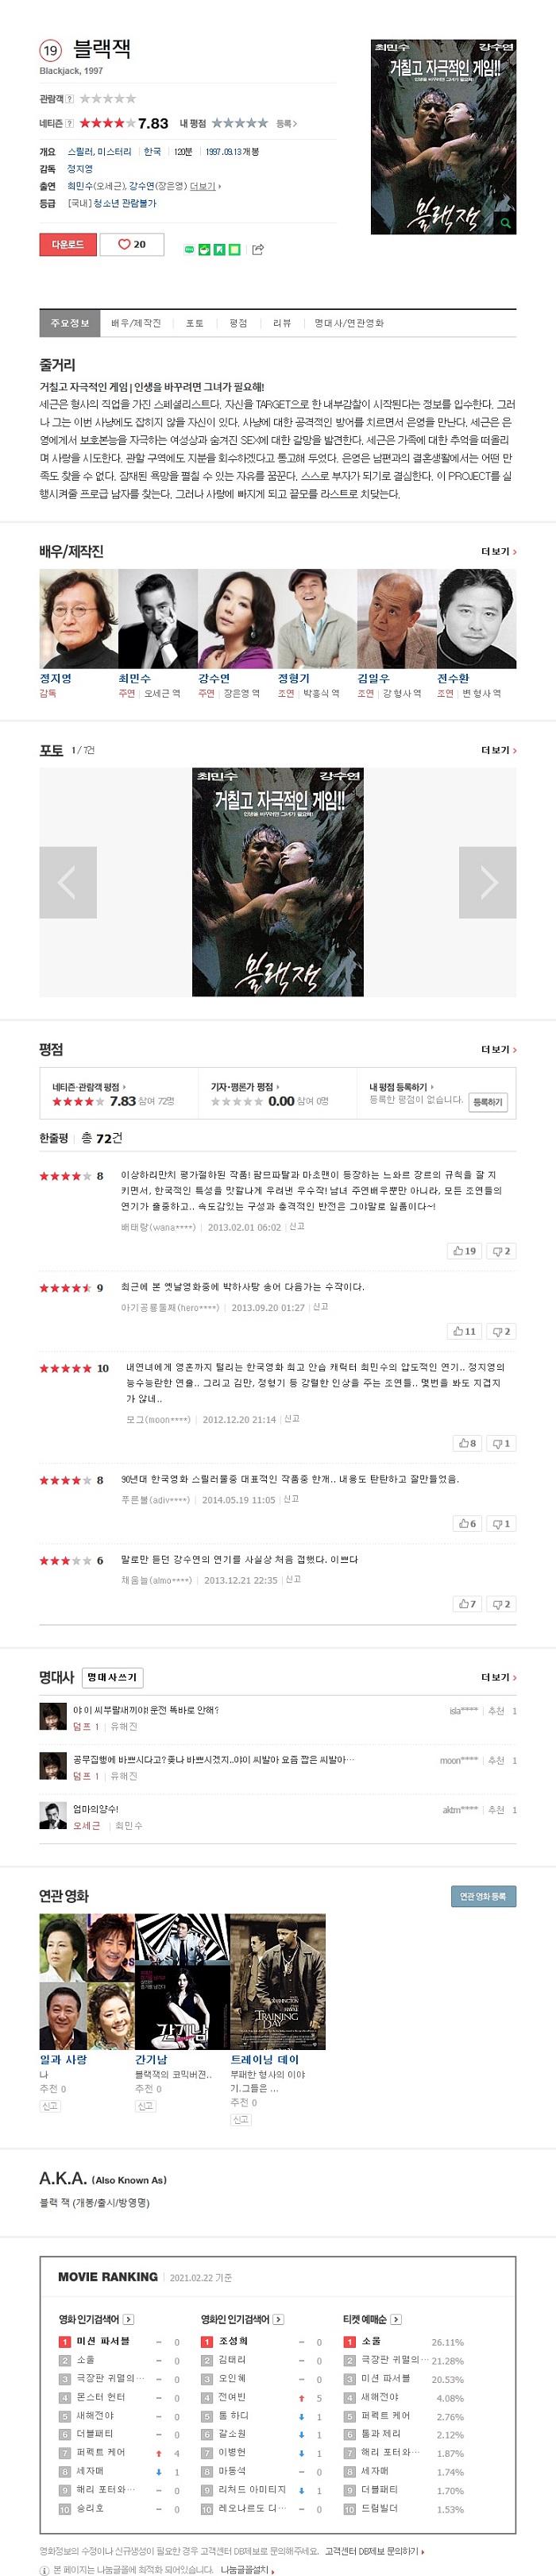Open the 트레이닝 데이 related movie thumbnail
Viewport: 556px width, 2576px height.
tap(277, 1981)
